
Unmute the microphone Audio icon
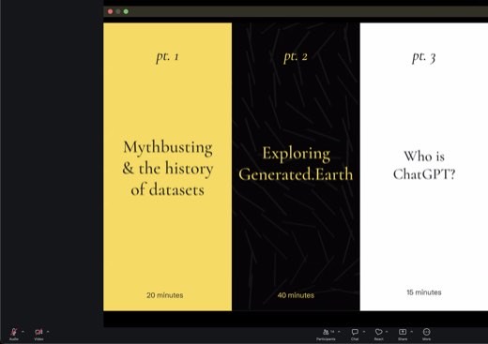point(14,332)
